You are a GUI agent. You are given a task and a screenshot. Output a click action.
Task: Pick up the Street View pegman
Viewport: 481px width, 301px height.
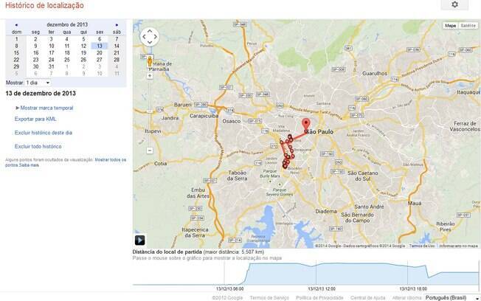[x=150, y=61]
